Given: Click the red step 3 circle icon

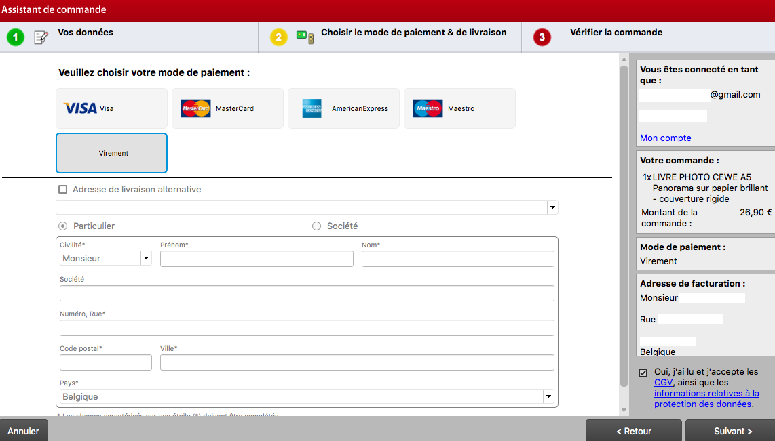Looking at the screenshot, I should (x=542, y=37).
